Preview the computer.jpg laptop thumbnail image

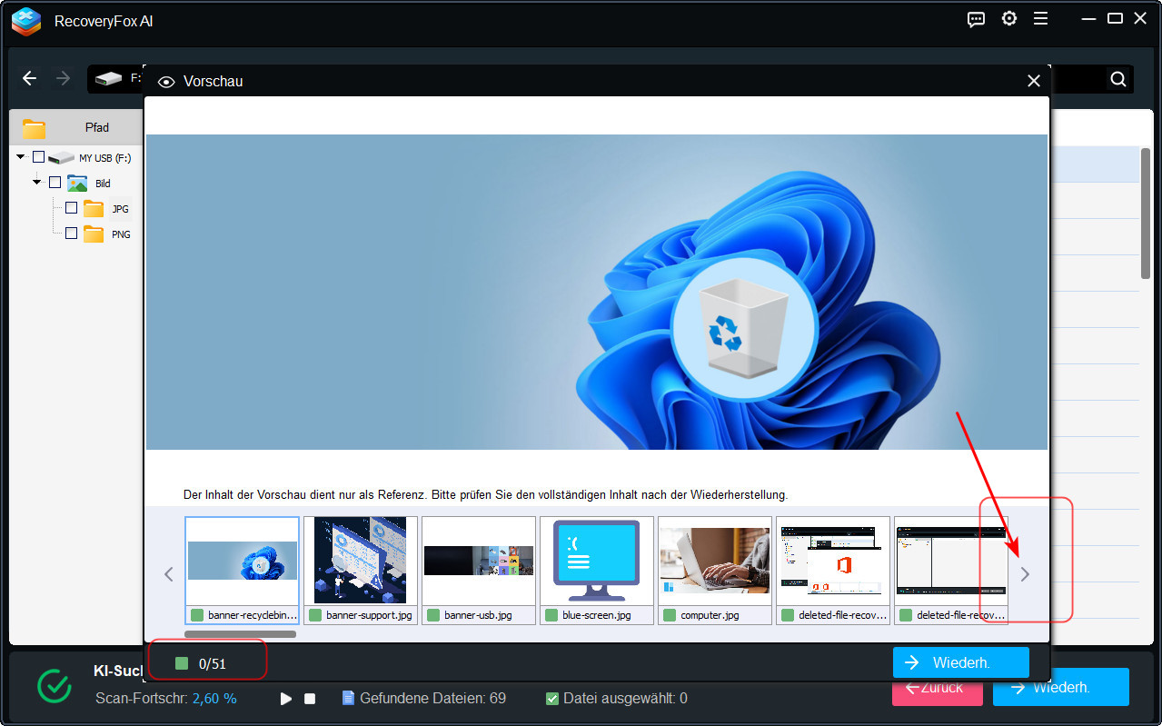715,561
